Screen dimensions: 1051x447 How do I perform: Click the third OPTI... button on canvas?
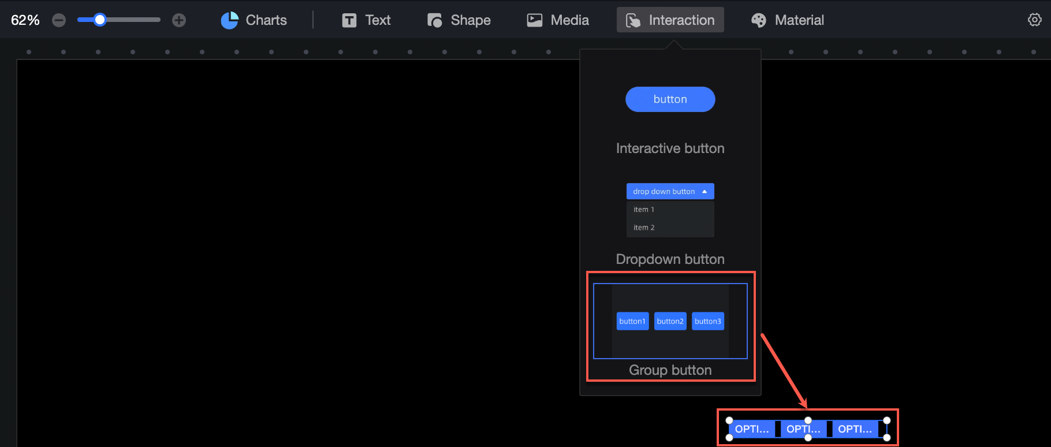coord(855,429)
